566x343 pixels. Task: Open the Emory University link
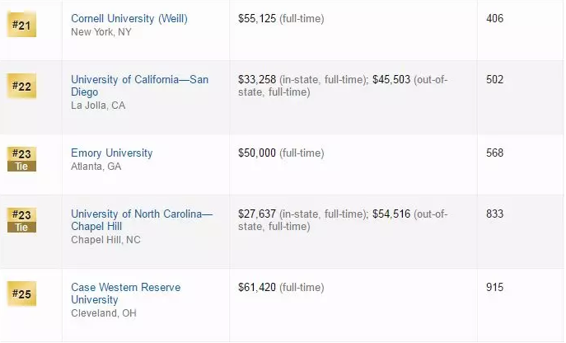click(x=112, y=153)
